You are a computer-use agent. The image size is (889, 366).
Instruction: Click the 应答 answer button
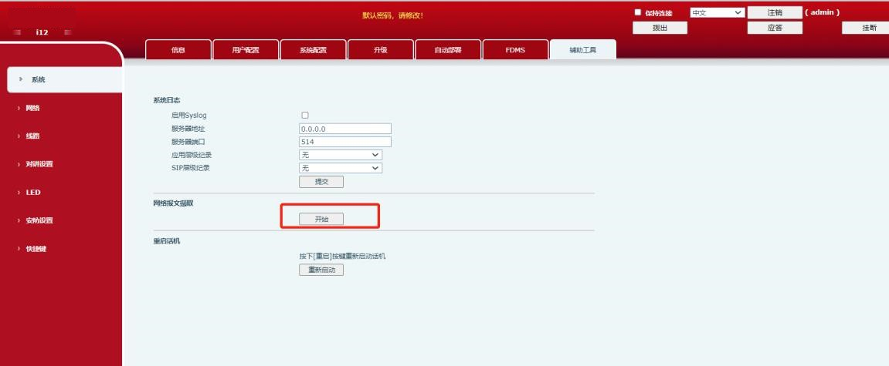tap(775, 28)
